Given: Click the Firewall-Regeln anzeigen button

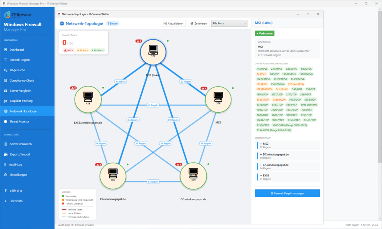Looking at the screenshot, I should tap(287, 193).
